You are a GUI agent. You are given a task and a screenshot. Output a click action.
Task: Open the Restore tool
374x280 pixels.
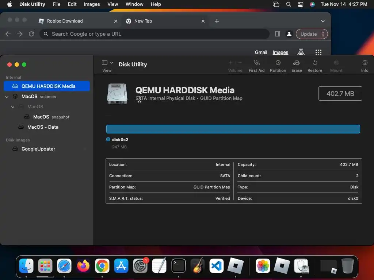tap(314, 66)
